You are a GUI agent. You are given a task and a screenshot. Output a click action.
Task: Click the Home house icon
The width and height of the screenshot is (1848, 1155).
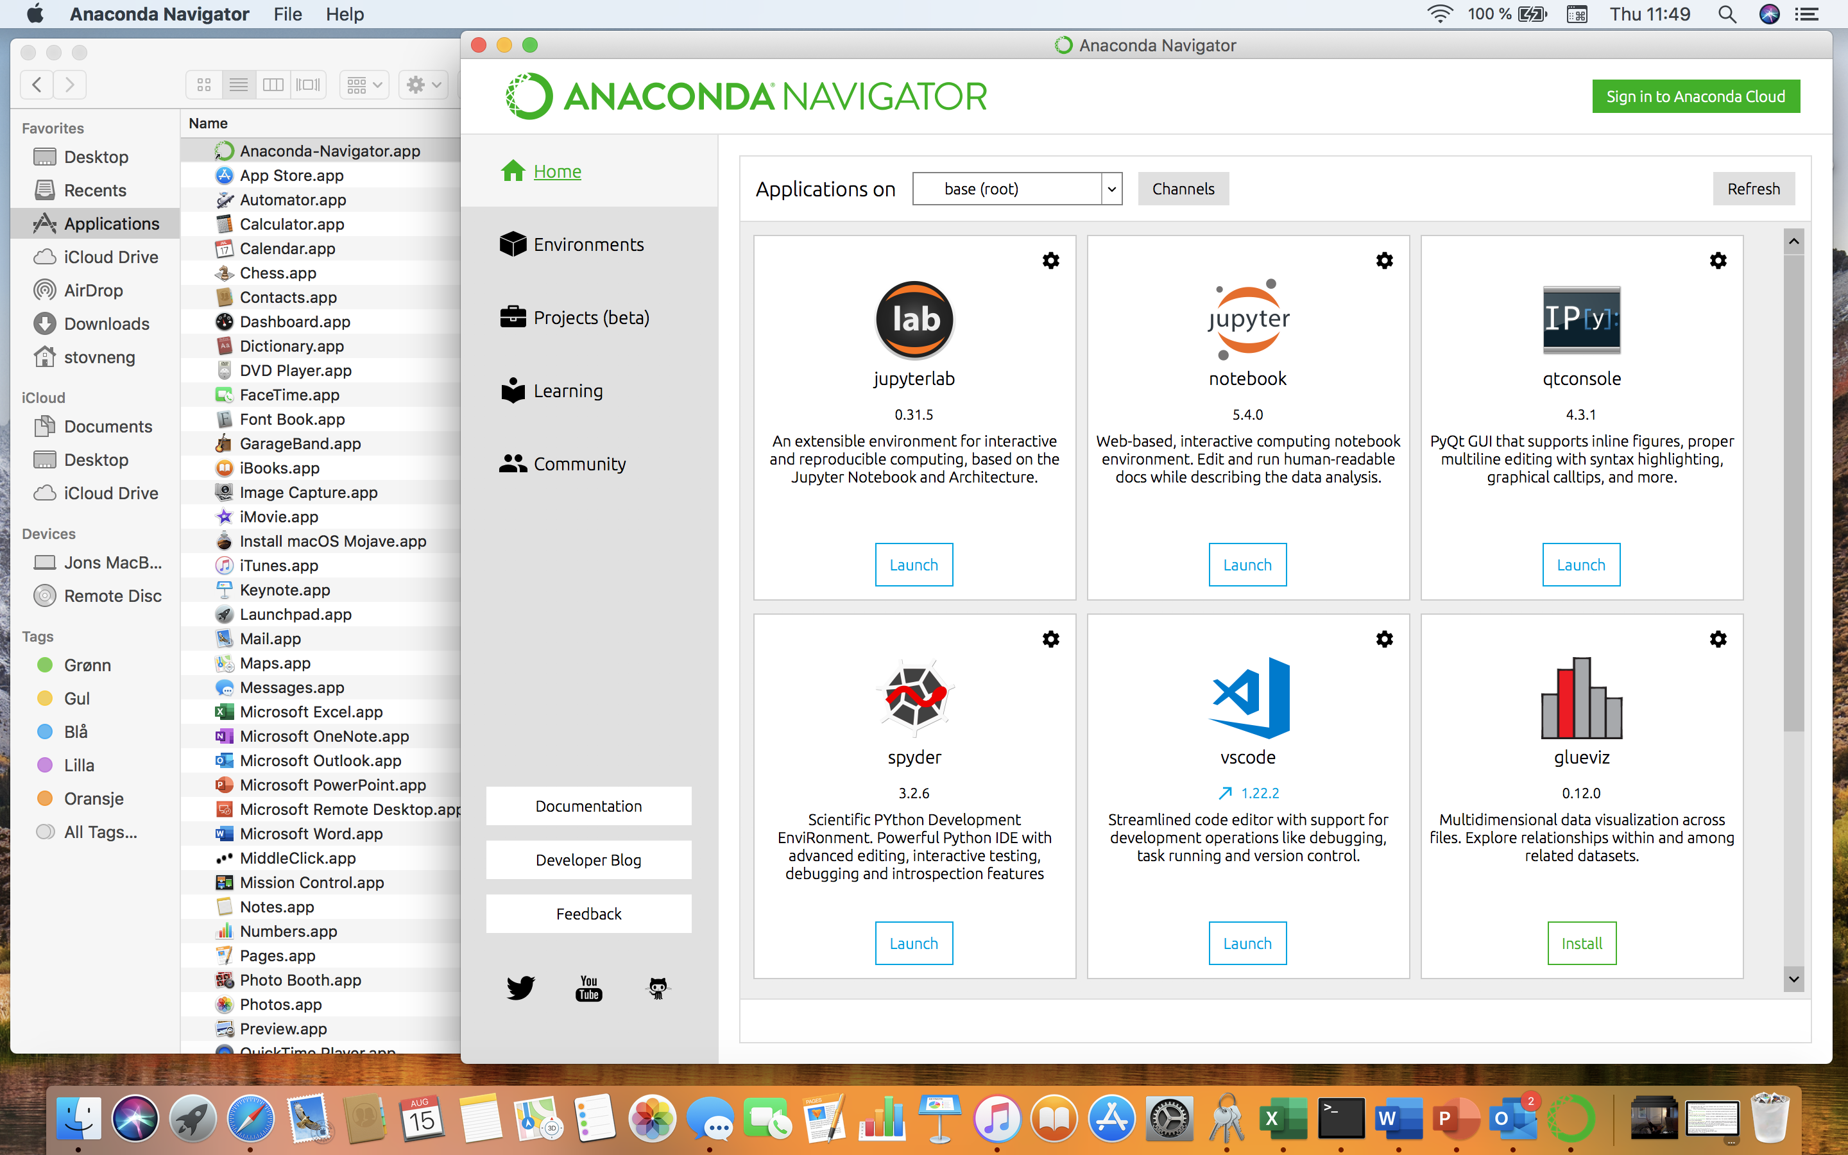[513, 171]
